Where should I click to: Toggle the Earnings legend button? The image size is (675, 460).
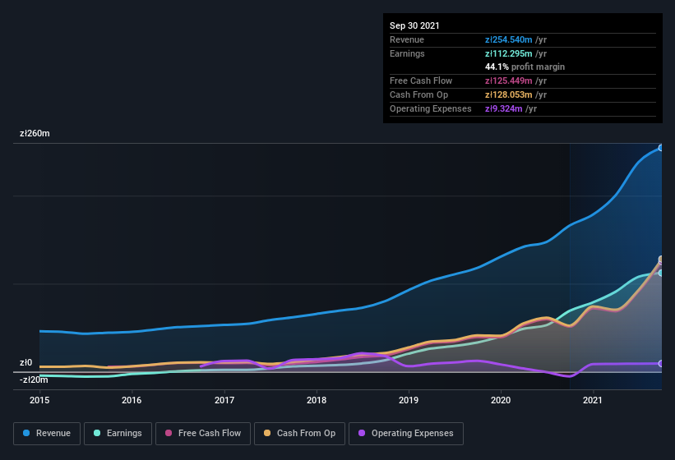pos(118,434)
